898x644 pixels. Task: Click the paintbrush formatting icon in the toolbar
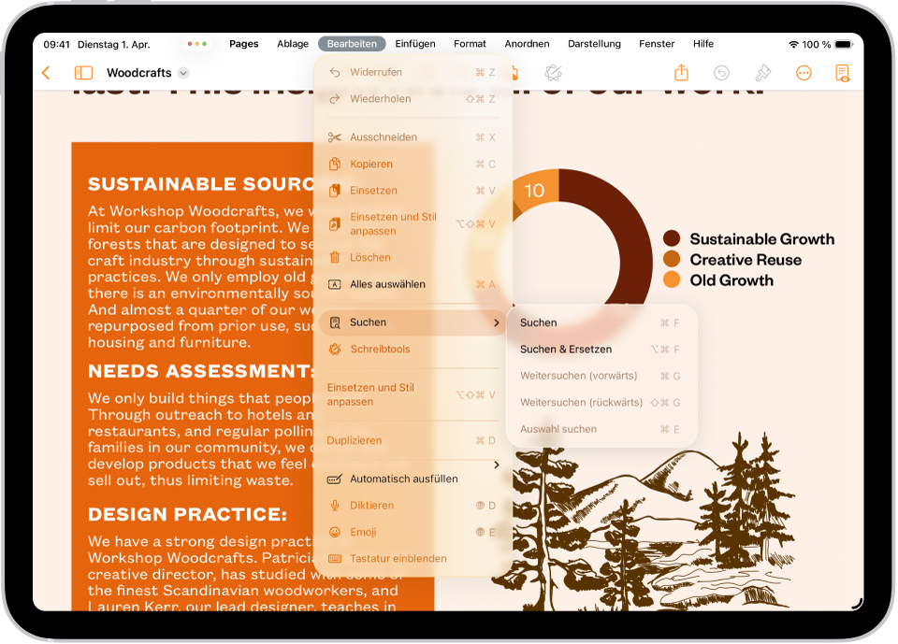[x=762, y=72]
